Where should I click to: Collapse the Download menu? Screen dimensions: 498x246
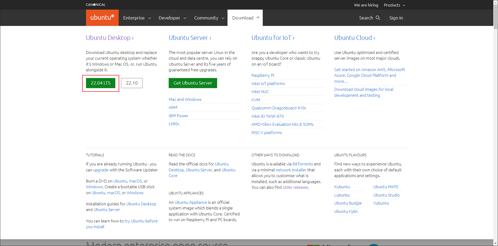point(245,18)
